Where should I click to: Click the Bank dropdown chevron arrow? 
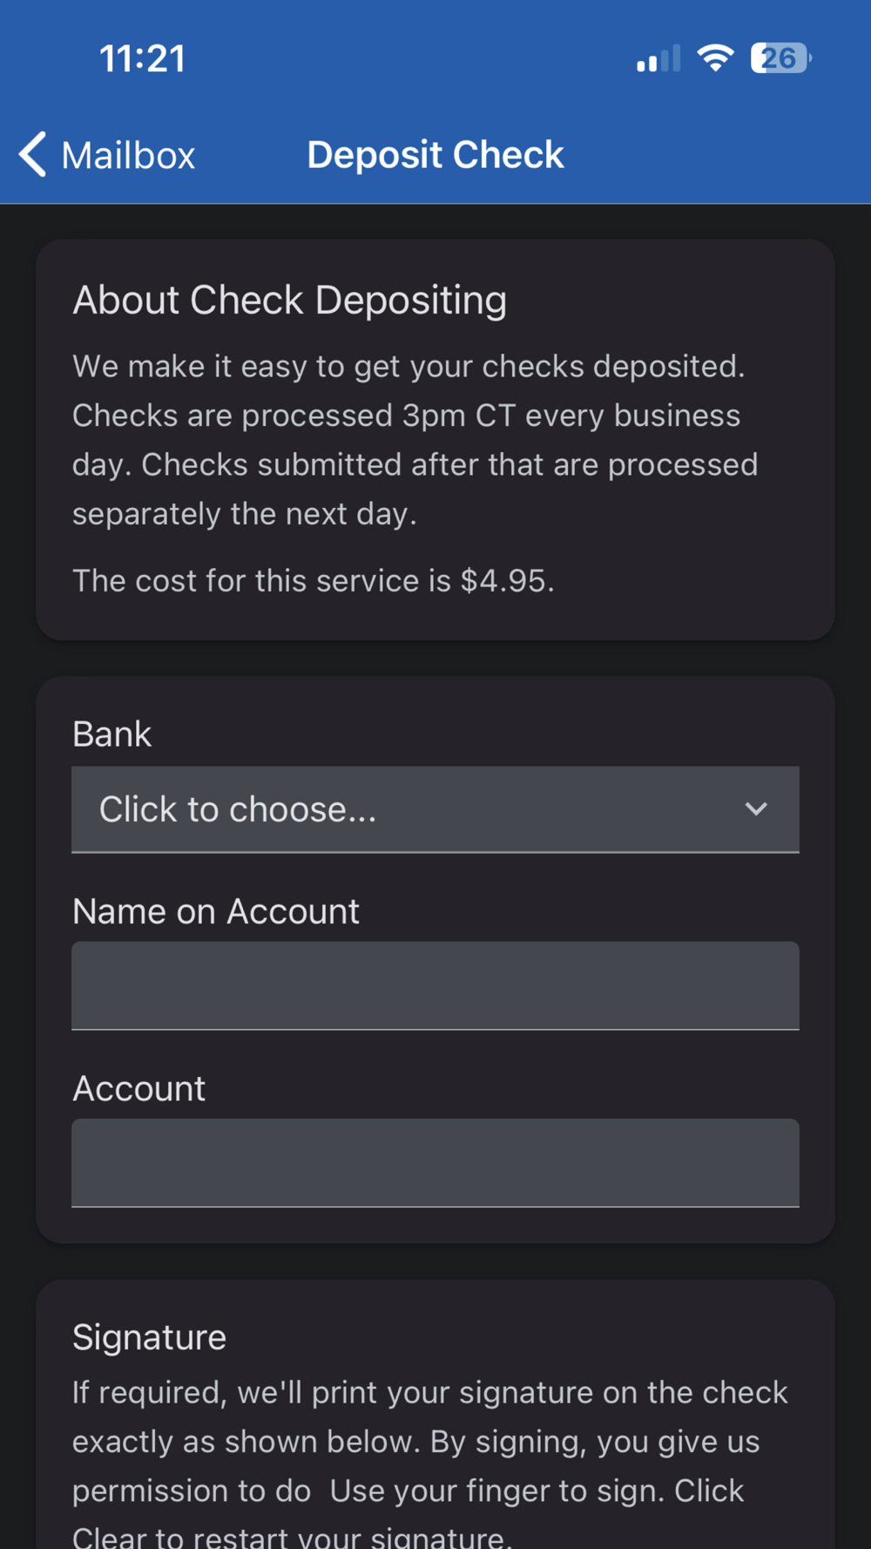click(x=756, y=809)
